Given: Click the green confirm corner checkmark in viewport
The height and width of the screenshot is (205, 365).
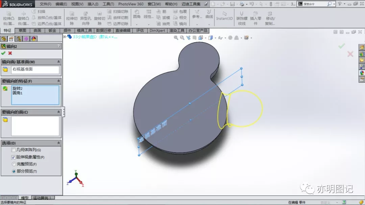Looking at the screenshot, I should [341, 46].
